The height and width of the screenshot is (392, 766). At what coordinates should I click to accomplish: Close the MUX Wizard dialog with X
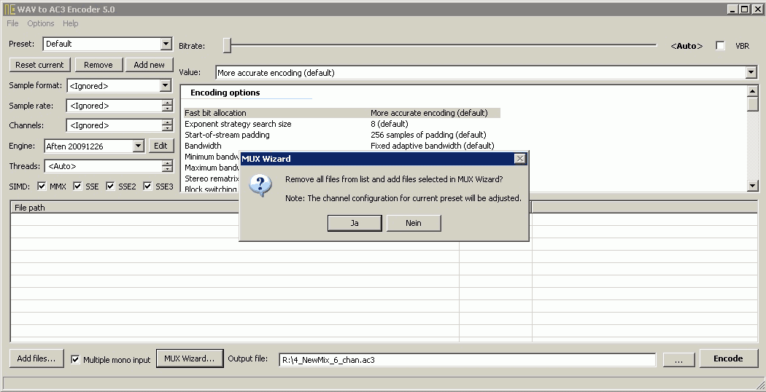click(x=519, y=159)
